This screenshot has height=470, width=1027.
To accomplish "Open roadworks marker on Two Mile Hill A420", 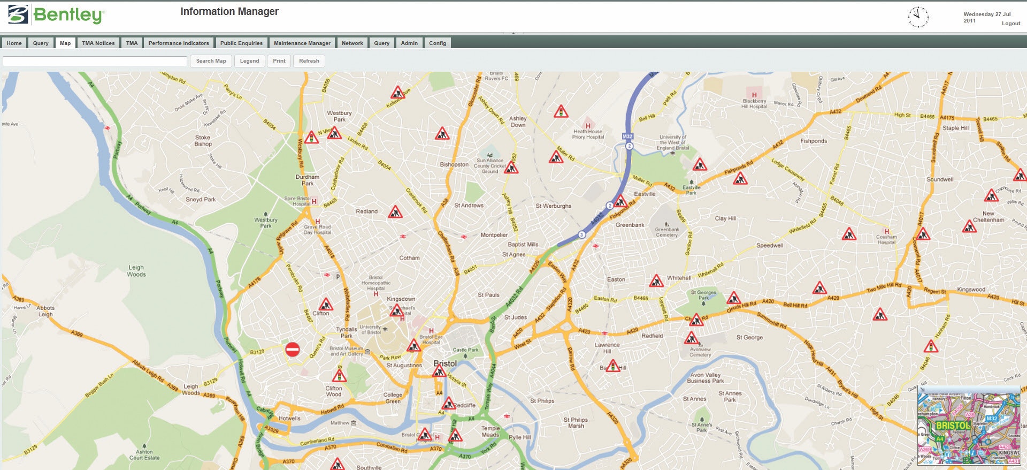I will click(819, 288).
